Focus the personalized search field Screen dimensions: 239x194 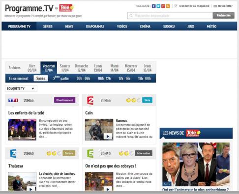click(170, 16)
